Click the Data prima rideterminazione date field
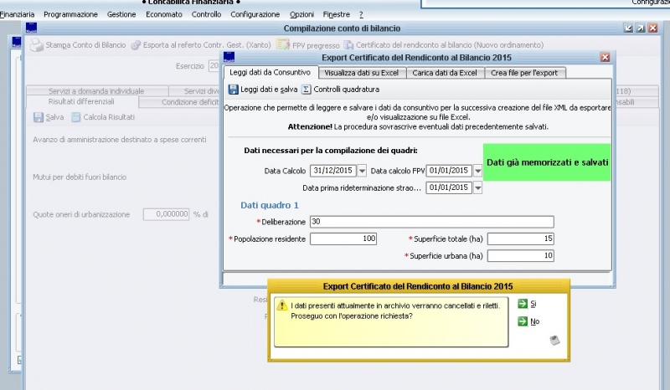Image resolution: width=670 pixels, height=390 pixels. point(449,188)
